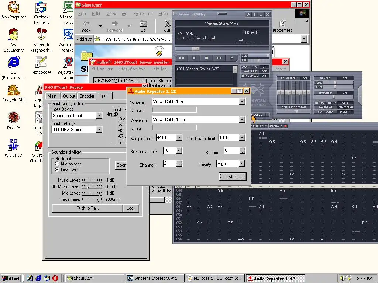This screenshot has width=378, height=283.
Task: Switch to Main tab in SHOUTcast Source
Action: point(52,96)
